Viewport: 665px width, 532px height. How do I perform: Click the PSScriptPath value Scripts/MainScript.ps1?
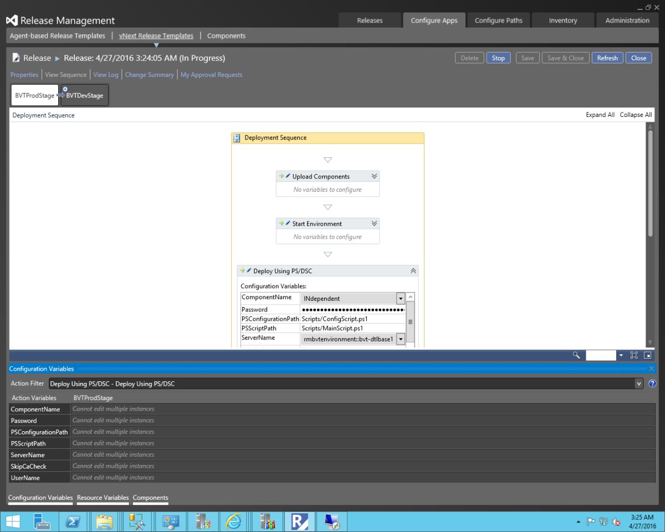point(332,328)
